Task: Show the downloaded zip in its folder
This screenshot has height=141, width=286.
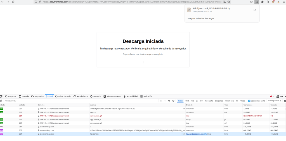Action: pos(255,10)
